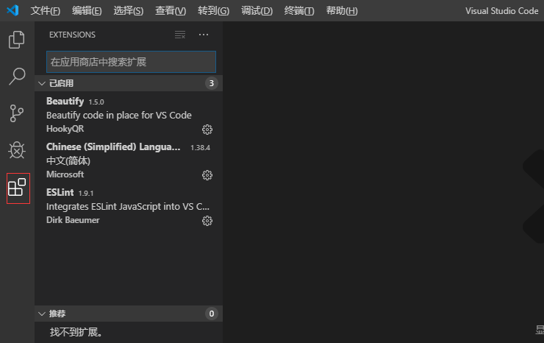Screen dimensions: 544x343
Task: Open the 查看(V) menu
Action: [171, 11]
